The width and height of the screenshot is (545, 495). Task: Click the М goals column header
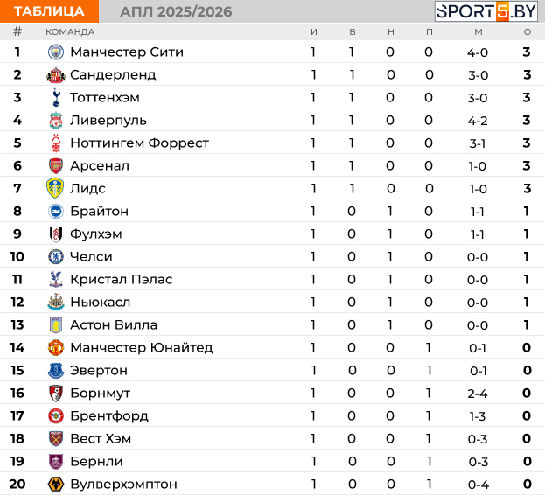(479, 32)
